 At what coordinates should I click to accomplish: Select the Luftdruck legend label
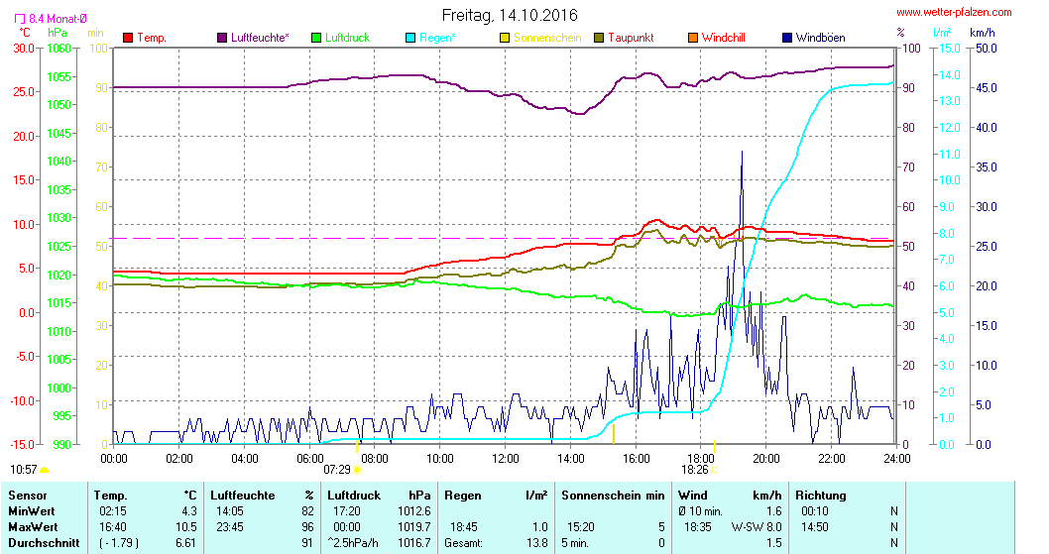(x=348, y=38)
